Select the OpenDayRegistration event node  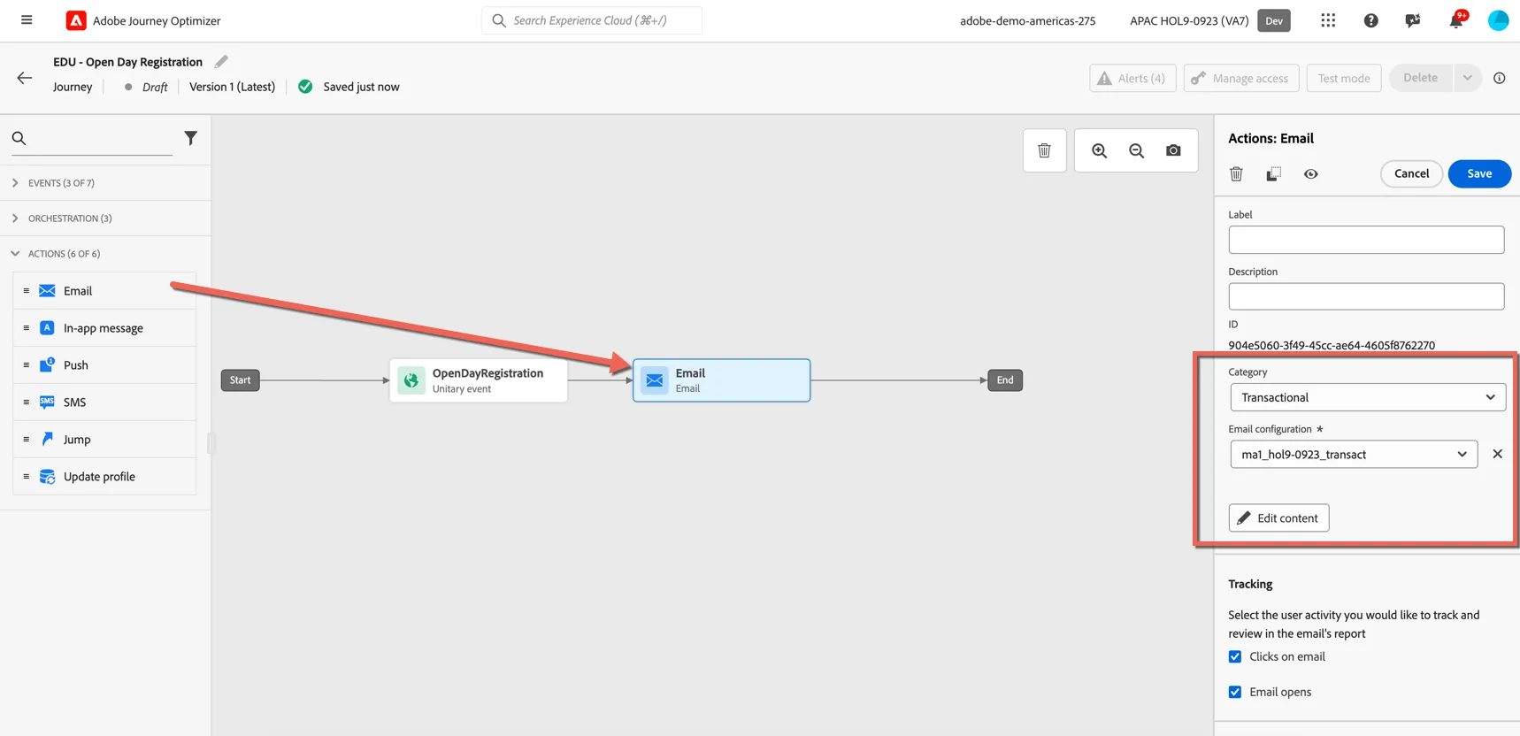479,380
